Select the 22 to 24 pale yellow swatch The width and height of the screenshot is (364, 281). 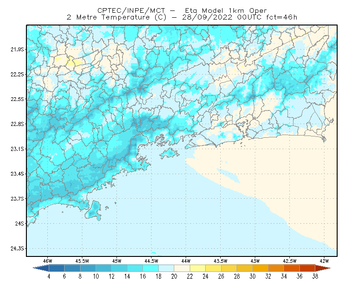pyautogui.click(x=198, y=268)
